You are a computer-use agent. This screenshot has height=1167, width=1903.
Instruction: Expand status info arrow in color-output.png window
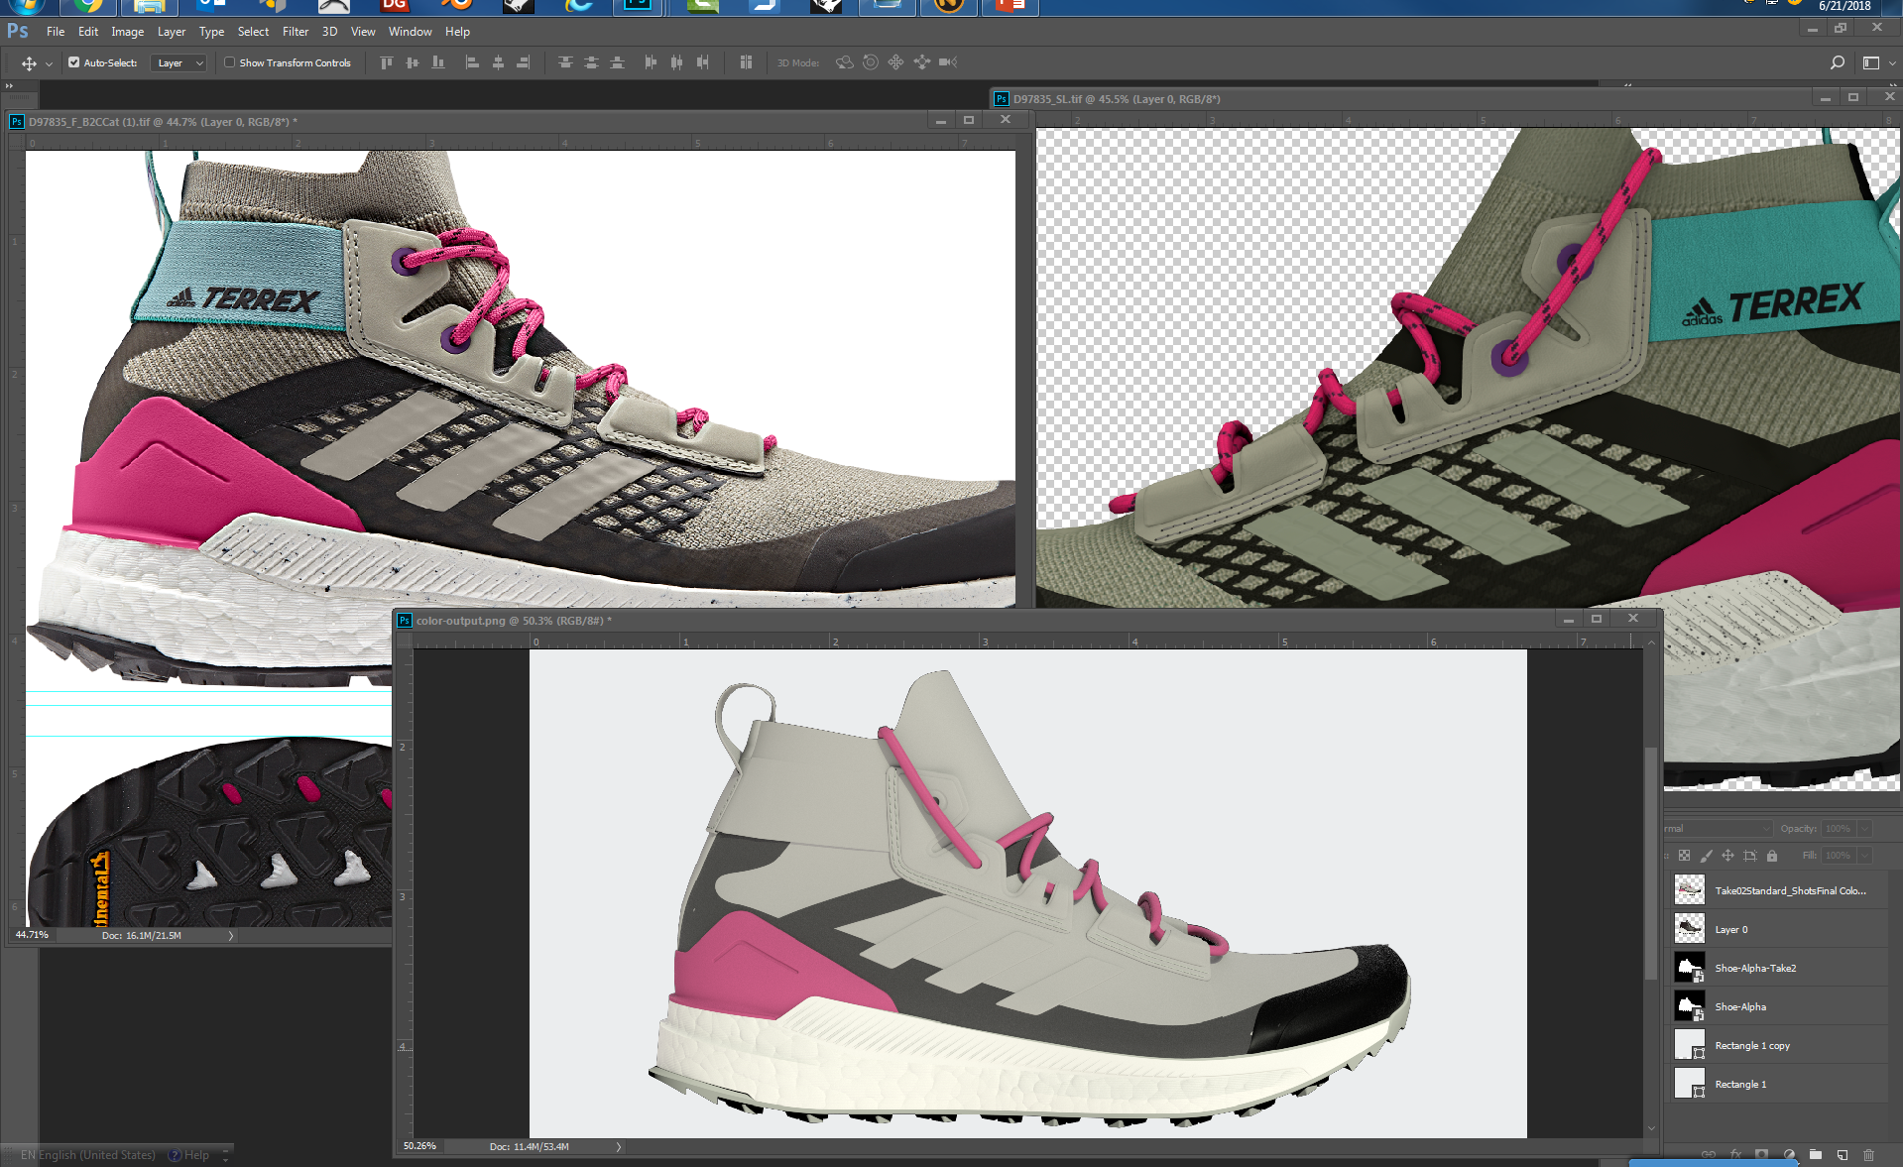coord(619,1146)
